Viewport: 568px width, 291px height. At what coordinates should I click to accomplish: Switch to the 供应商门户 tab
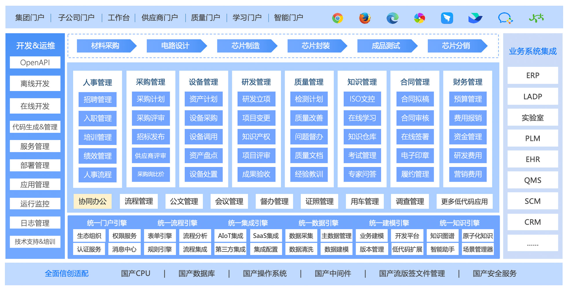(160, 18)
